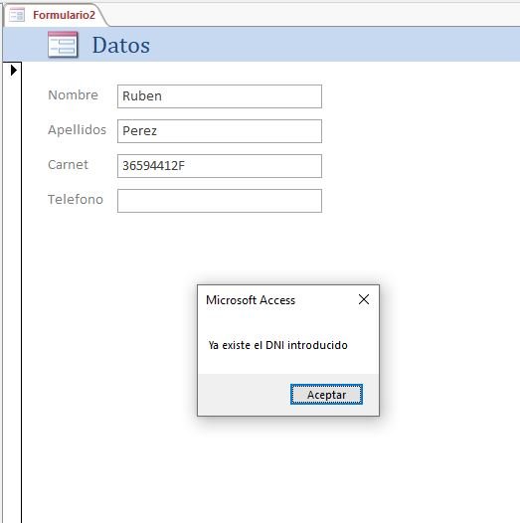Viewport: 520px width, 523px height.
Task: Click the Microsoft Access dialog title
Action: [x=251, y=300]
